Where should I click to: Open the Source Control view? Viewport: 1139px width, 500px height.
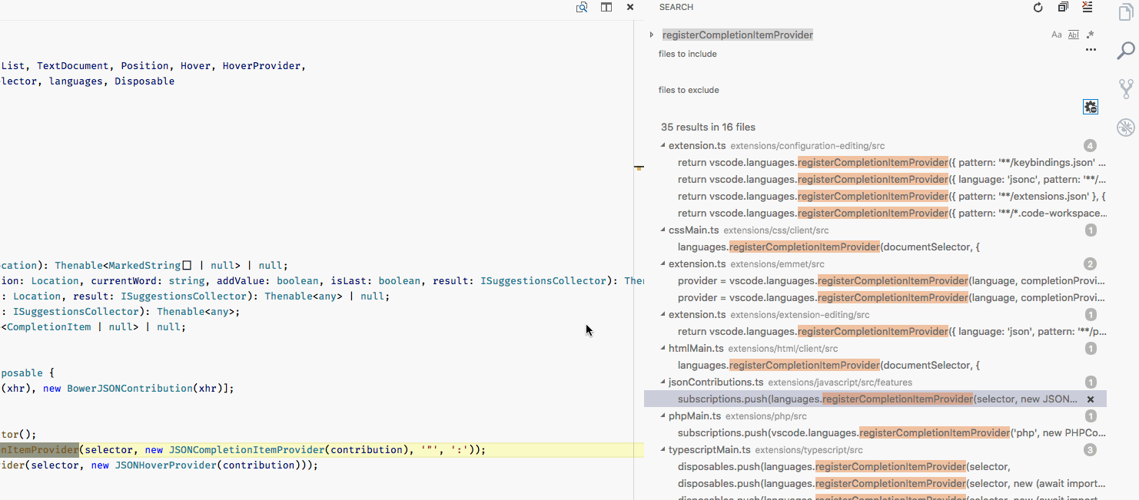[1126, 88]
